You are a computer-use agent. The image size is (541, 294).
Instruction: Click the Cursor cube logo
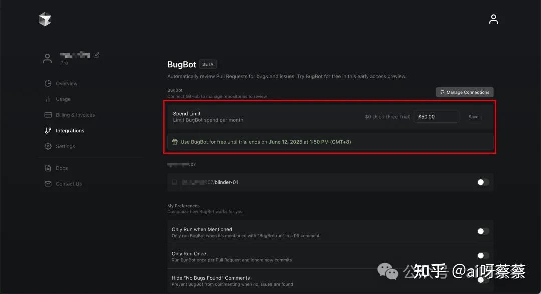(x=45, y=19)
